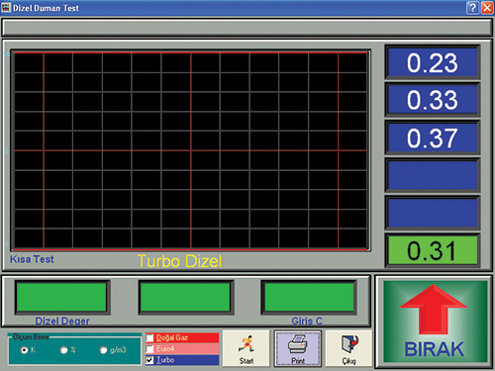Uncheck the Turbo checkbox
This screenshot has height=371, width=495.
(x=149, y=360)
